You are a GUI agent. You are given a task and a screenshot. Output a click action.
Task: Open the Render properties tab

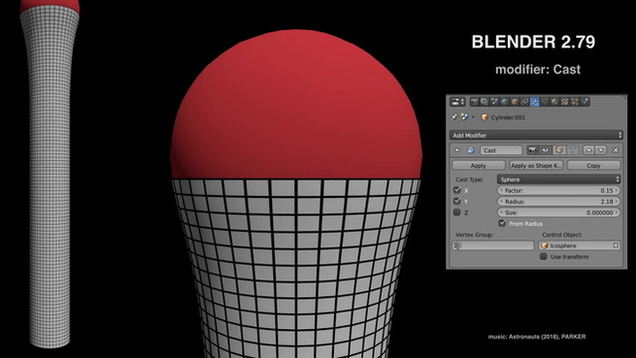point(475,101)
